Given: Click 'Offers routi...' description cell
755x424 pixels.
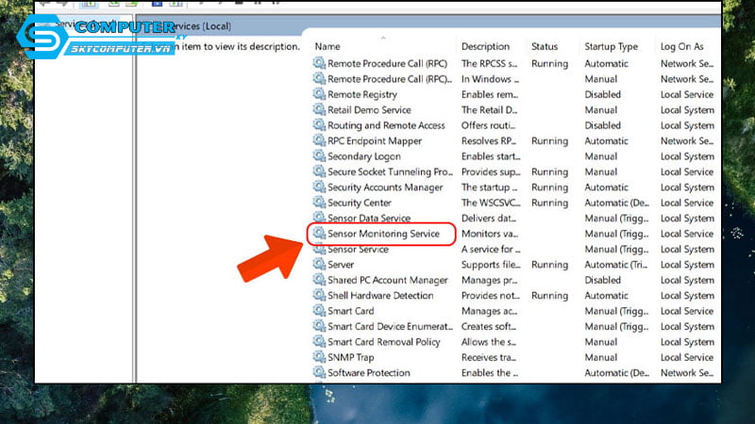Looking at the screenshot, I should (x=488, y=125).
